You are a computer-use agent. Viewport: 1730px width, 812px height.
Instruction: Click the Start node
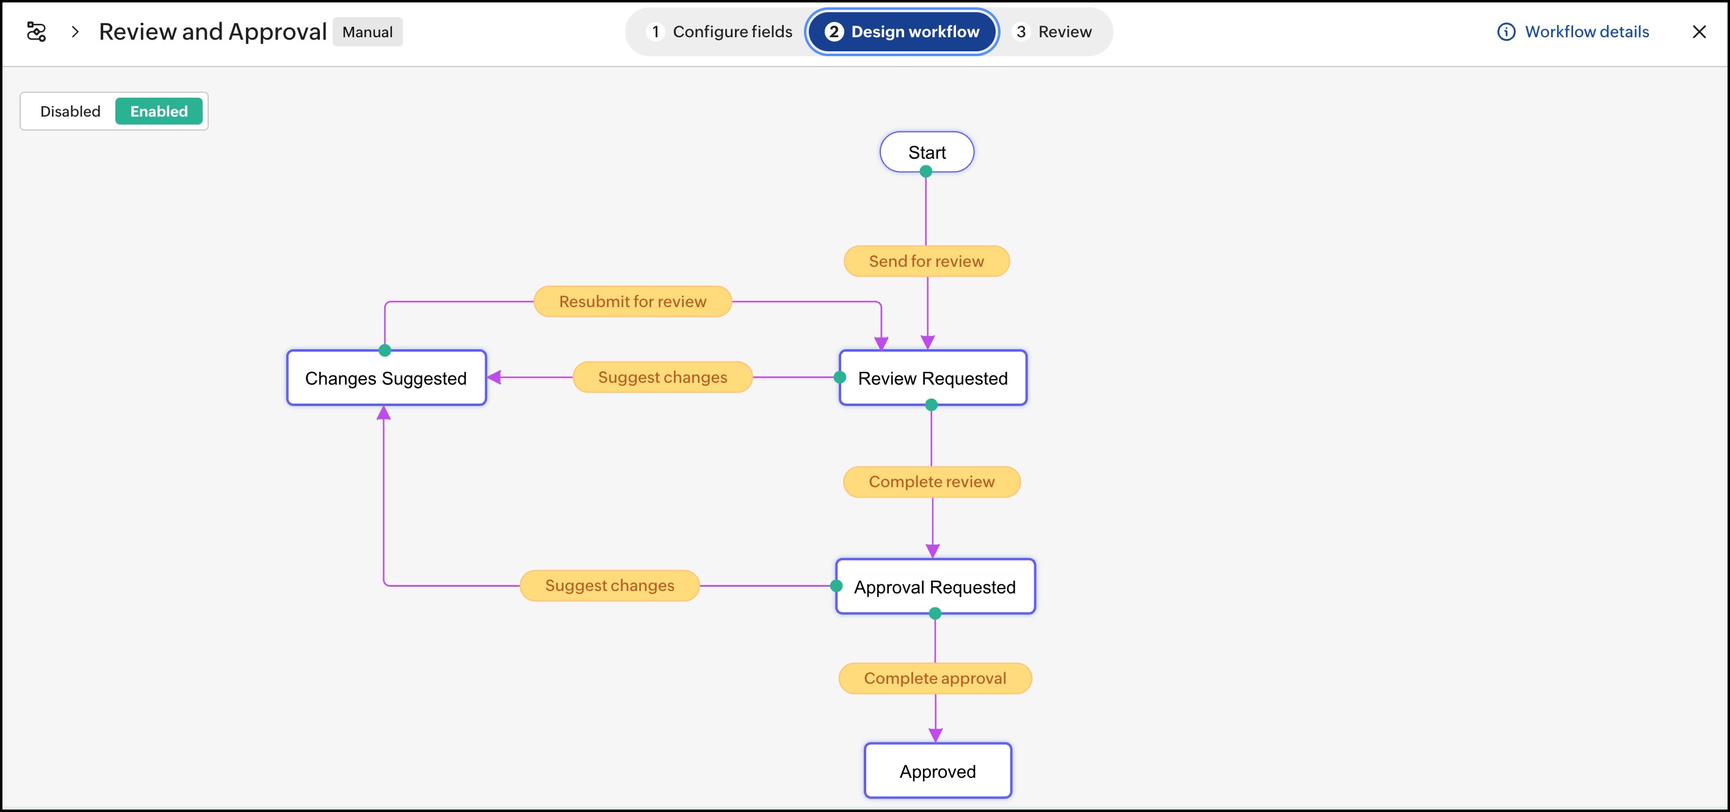click(926, 152)
